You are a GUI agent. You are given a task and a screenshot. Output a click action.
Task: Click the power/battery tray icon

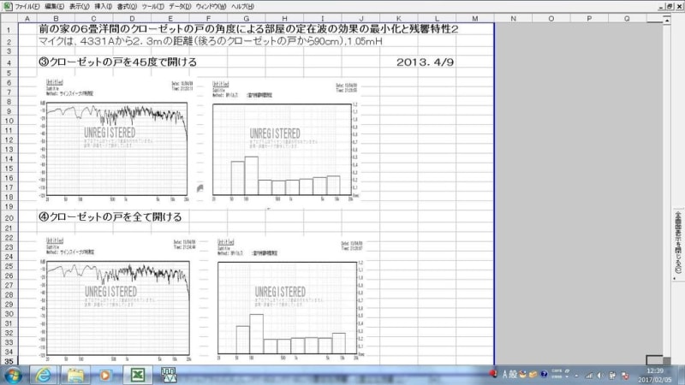[x=612, y=376]
